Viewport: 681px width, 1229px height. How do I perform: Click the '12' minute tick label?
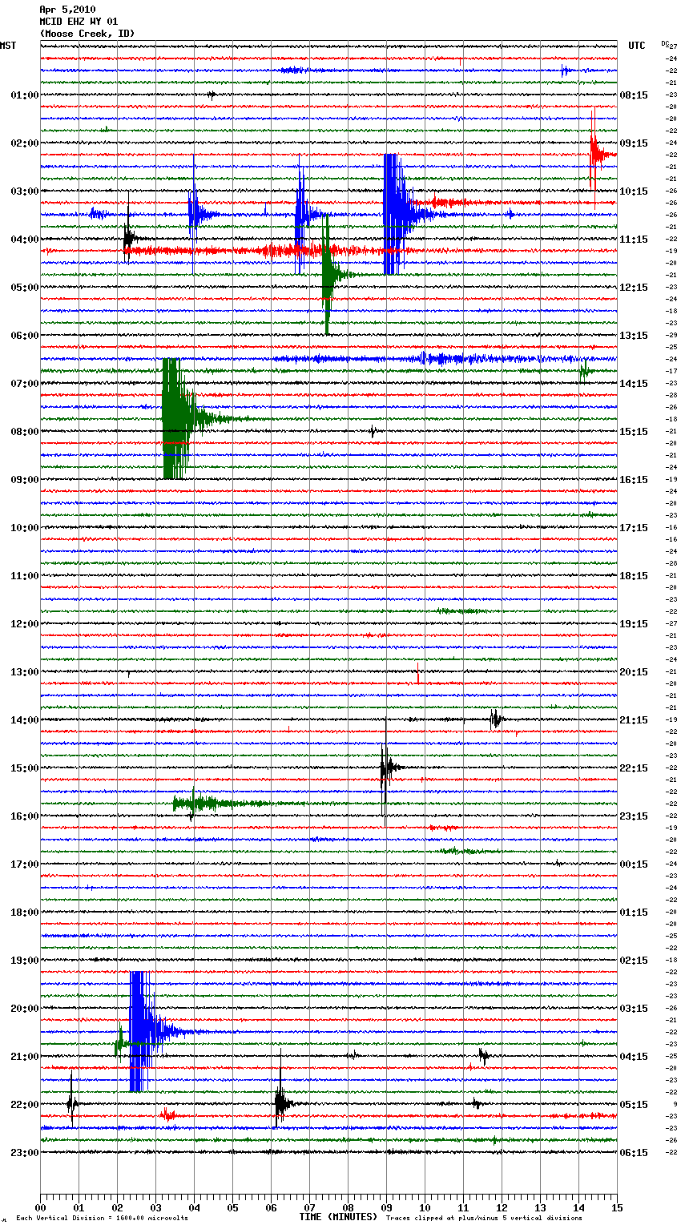coord(502,1207)
